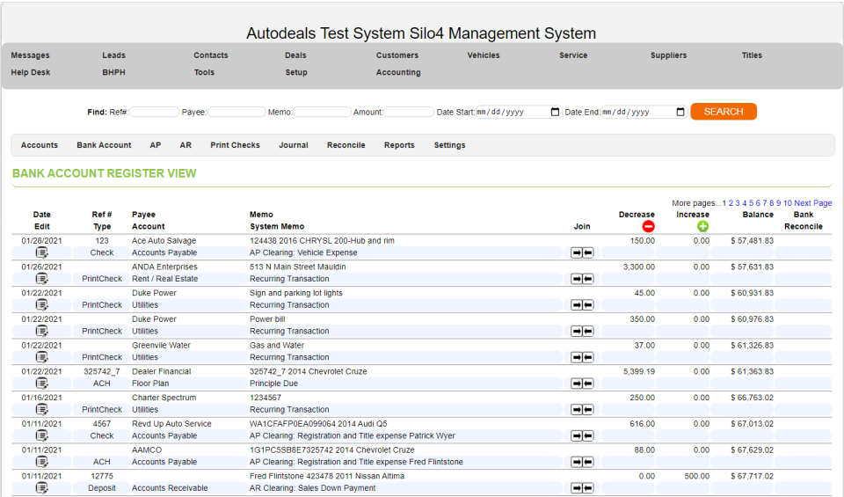The width and height of the screenshot is (844, 497).
Task: Join the Duke Power 45.00 transaction
Action: pyautogui.click(x=582, y=304)
